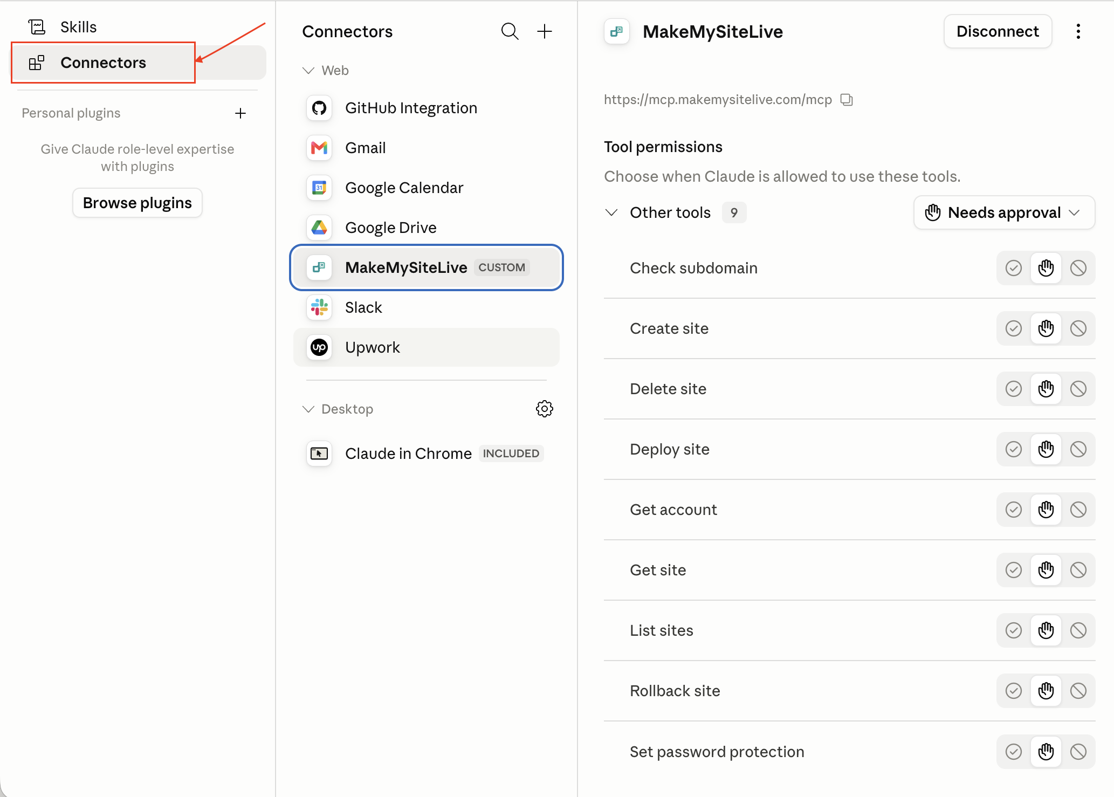
Task: Block the Get site tool
Action: click(x=1078, y=570)
